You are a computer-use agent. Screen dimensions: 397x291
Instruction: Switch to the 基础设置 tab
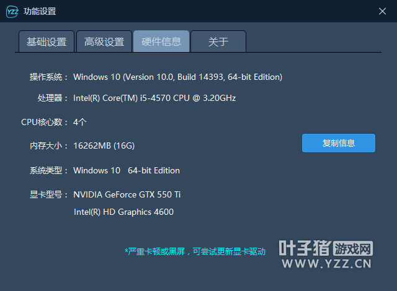click(47, 41)
